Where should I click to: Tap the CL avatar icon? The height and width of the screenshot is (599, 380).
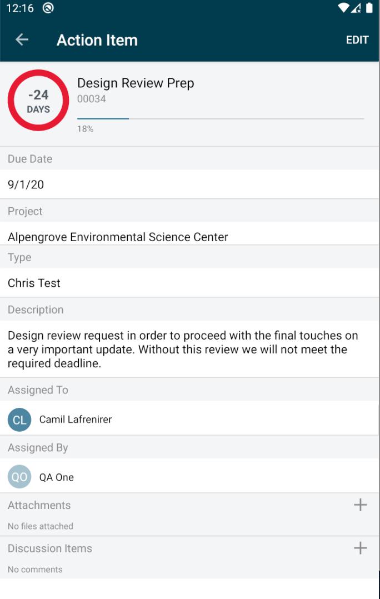pyautogui.click(x=19, y=420)
